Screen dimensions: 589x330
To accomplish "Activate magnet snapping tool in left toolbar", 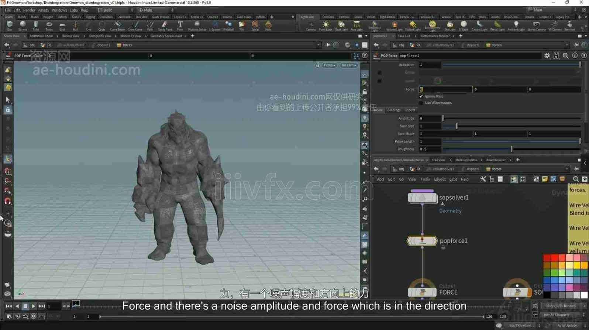I will tap(8, 201).
